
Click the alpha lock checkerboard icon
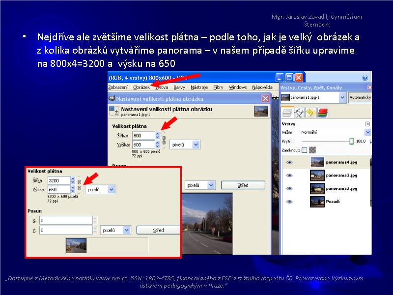point(312,150)
